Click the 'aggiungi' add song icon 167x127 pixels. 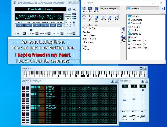123,31
